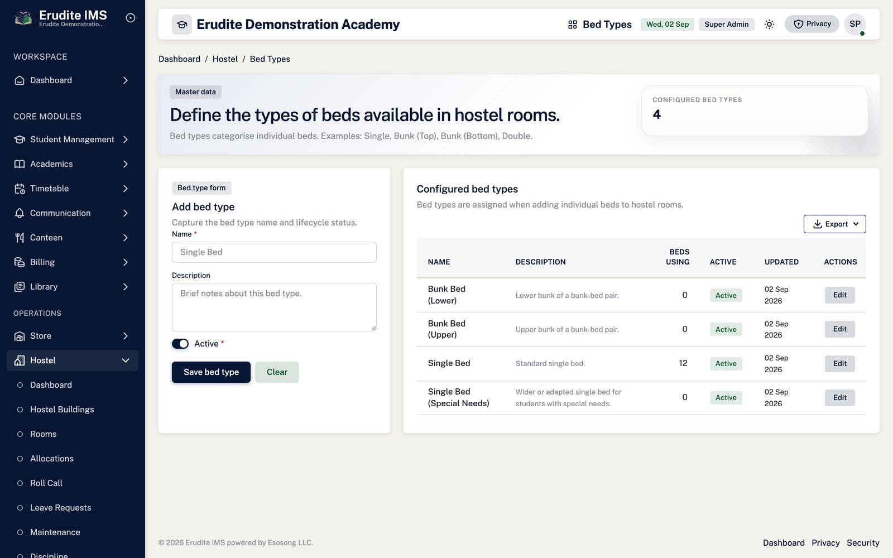Image resolution: width=893 pixels, height=558 pixels.
Task: Click the Timetable calendar icon
Action: [x=20, y=189]
